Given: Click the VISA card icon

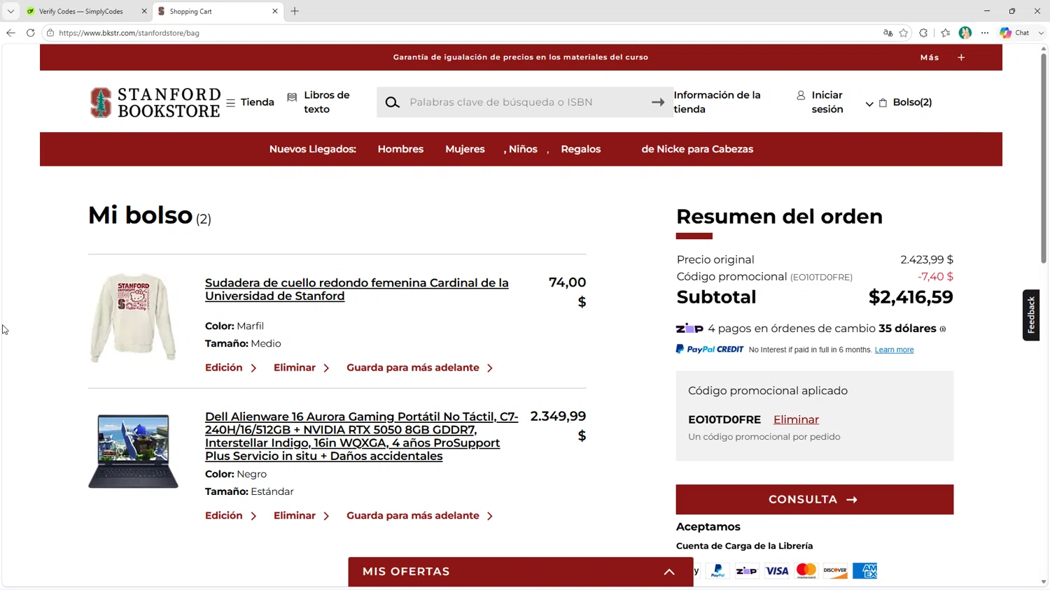Looking at the screenshot, I should coord(776,571).
